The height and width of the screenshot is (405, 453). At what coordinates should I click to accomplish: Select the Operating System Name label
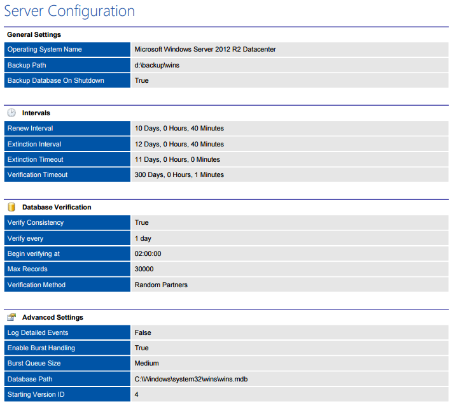point(45,50)
